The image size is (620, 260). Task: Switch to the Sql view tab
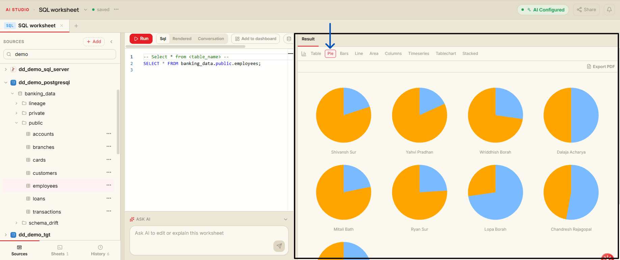(163, 39)
